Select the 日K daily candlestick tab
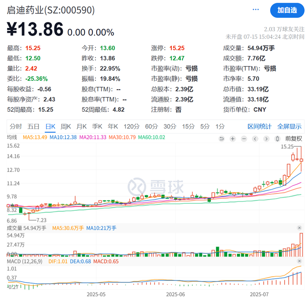The height and width of the screenshot is (300, 308). [x=50, y=127]
